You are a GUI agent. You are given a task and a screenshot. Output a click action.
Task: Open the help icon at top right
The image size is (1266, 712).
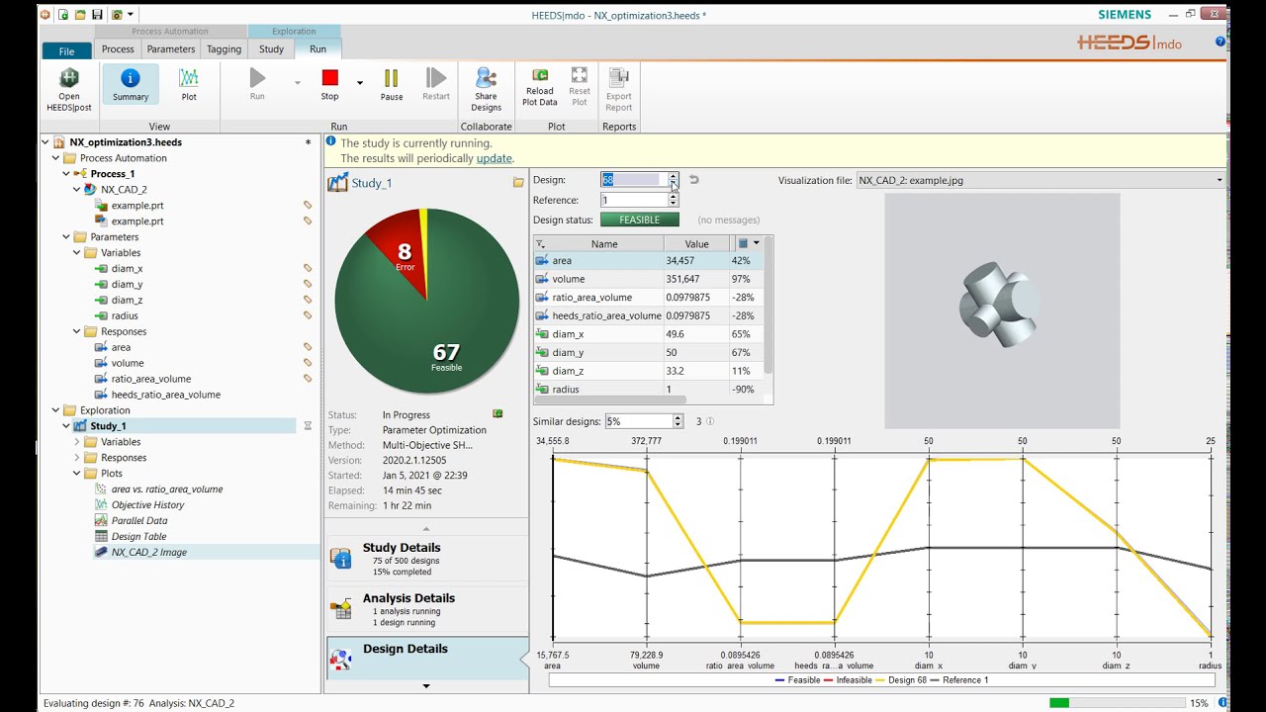click(x=1220, y=42)
